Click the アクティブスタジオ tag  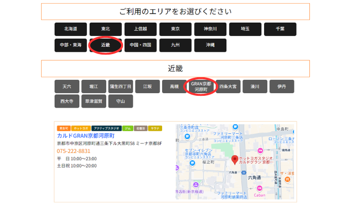click(107, 128)
